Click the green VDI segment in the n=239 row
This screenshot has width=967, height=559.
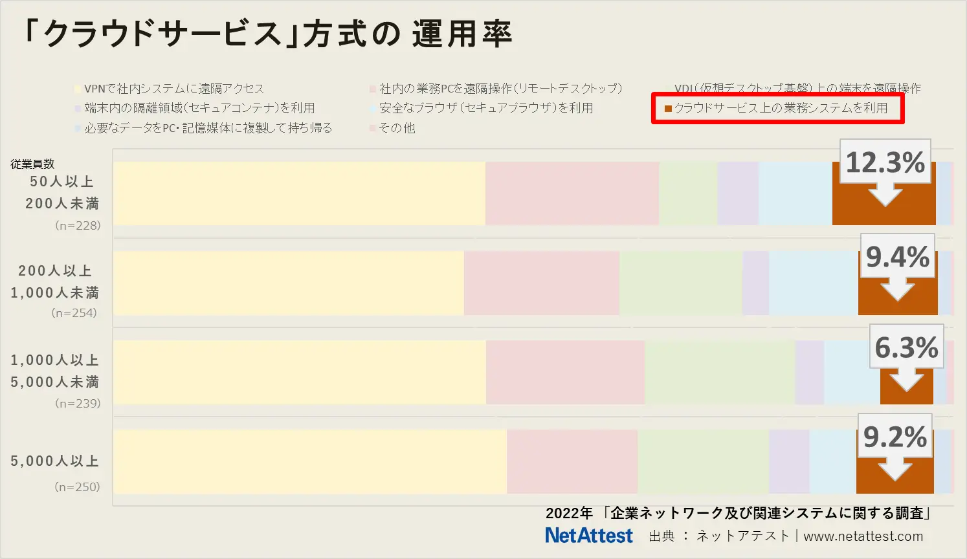[720, 373]
